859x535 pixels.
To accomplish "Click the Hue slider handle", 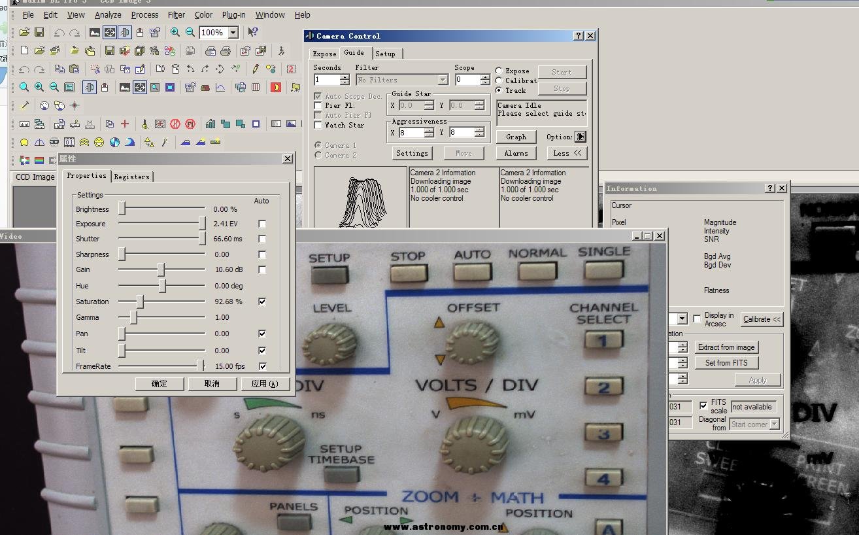I will click(x=162, y=286).
